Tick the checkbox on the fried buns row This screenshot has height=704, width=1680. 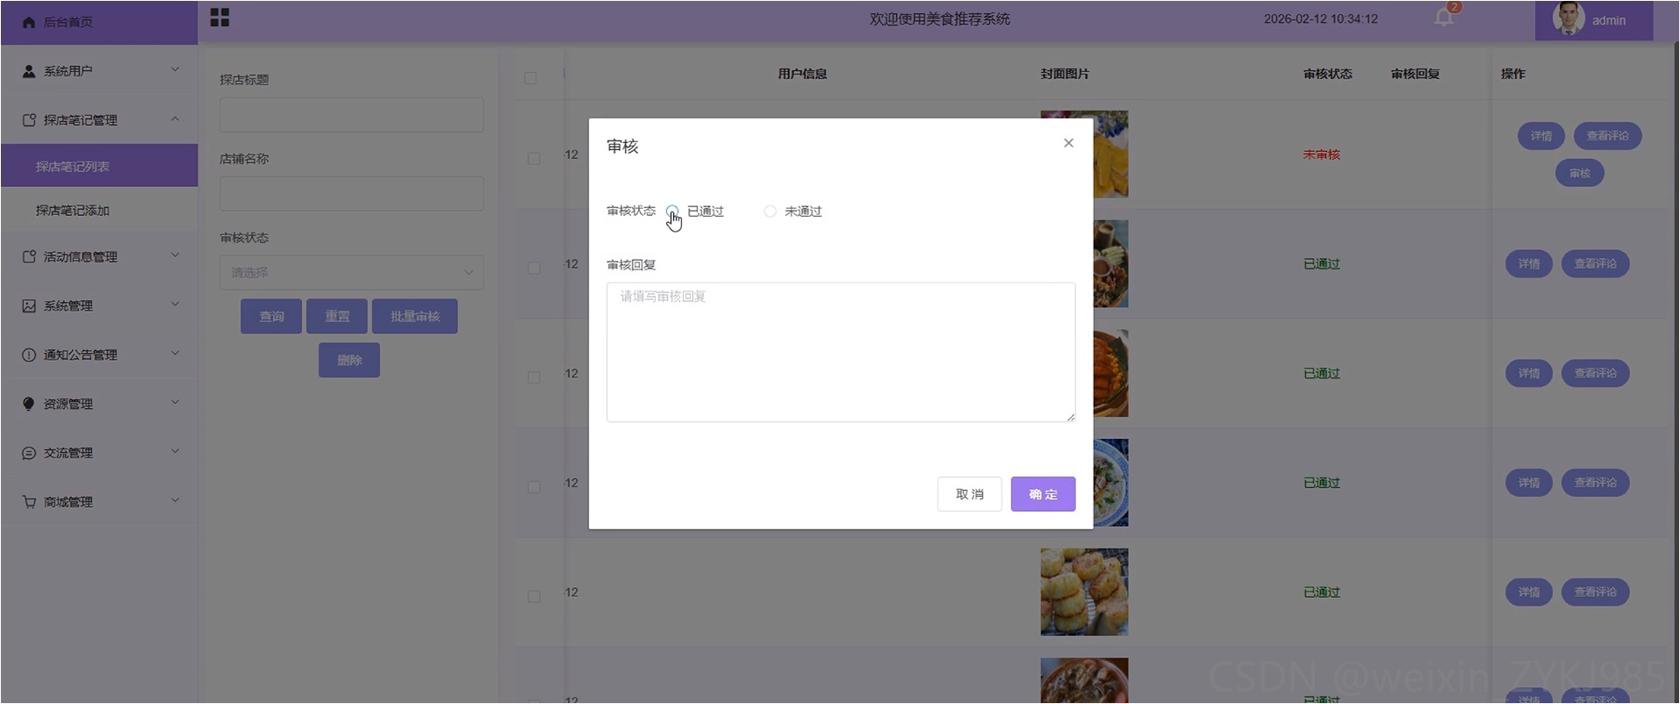(534, 597)
